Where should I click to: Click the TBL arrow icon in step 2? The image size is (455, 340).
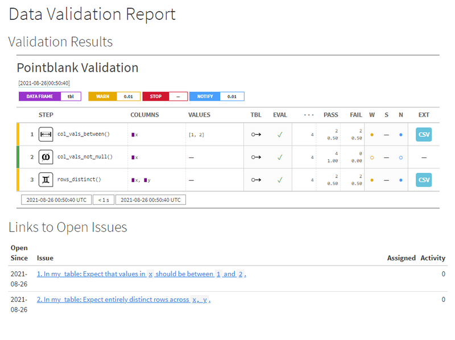256,157
